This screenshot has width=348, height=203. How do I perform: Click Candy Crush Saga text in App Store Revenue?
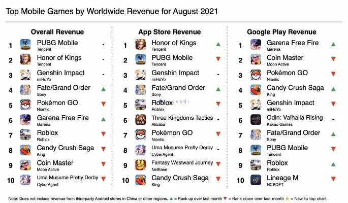tap(180, 178)
